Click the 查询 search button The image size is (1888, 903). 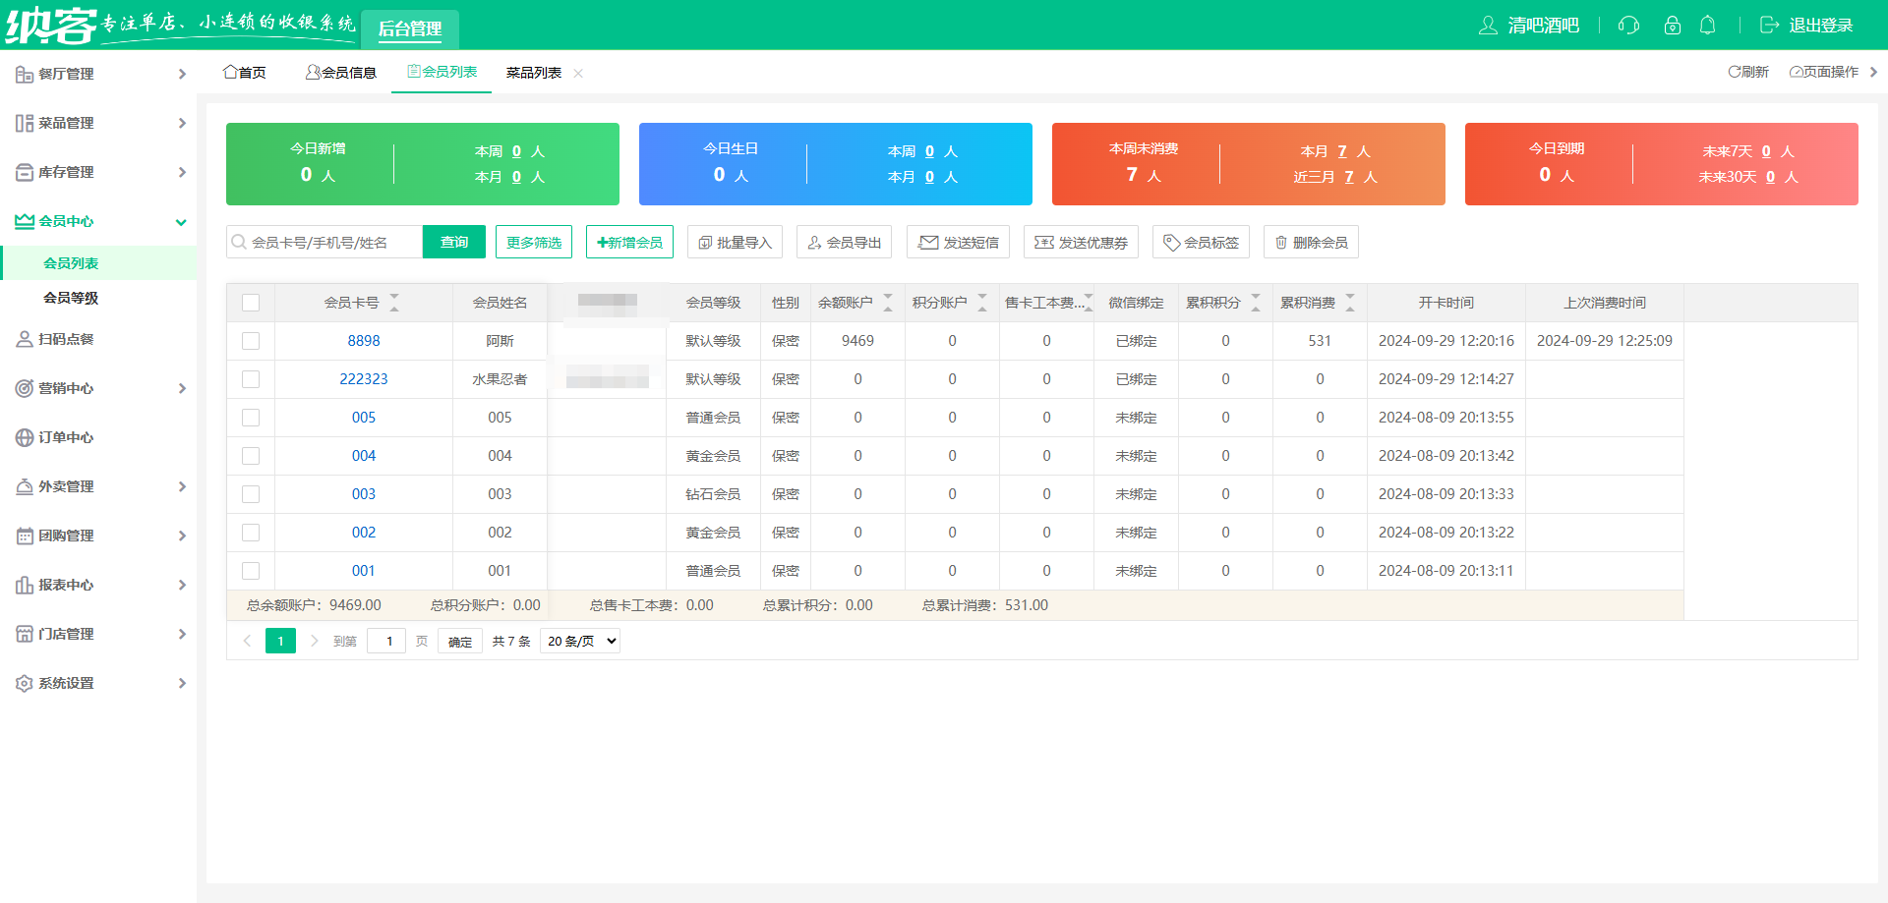coord(453,242)
